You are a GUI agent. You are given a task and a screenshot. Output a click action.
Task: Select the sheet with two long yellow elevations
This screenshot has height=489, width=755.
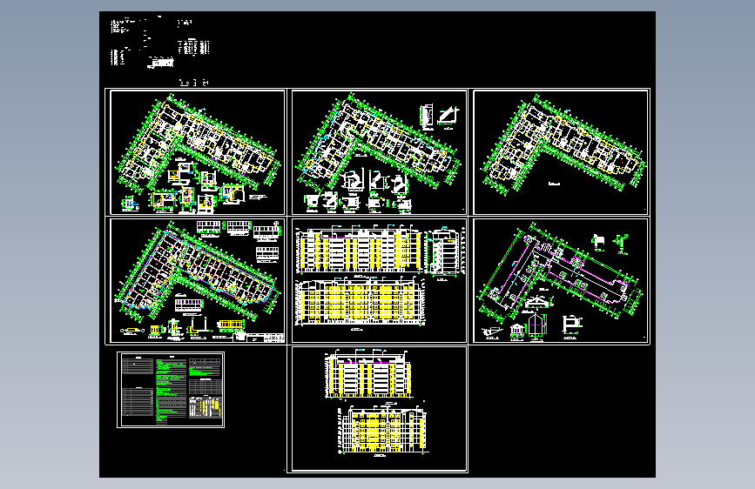379,280
